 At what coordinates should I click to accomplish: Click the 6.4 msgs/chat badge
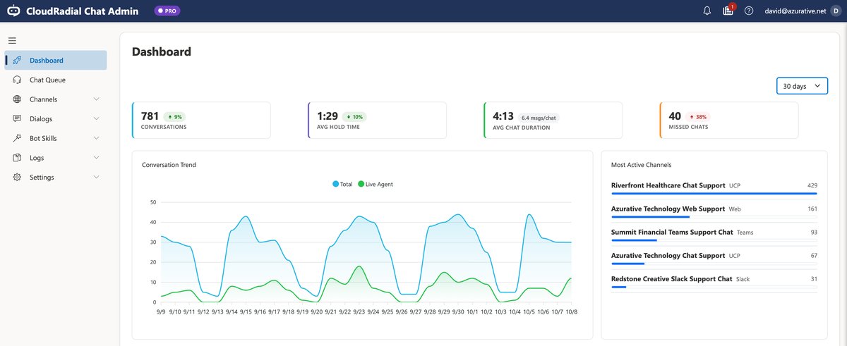(x=539, y=117)
